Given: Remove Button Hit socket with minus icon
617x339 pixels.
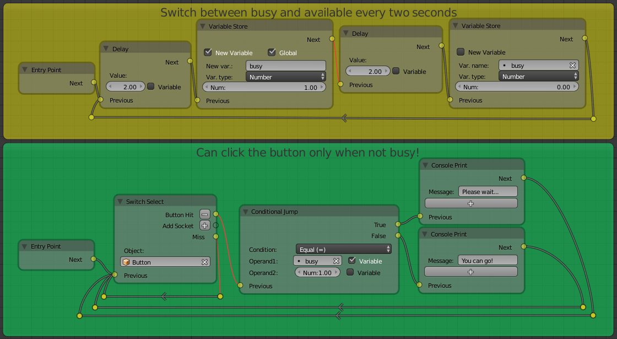Looking at the screenshot, I should pos(204,214).
